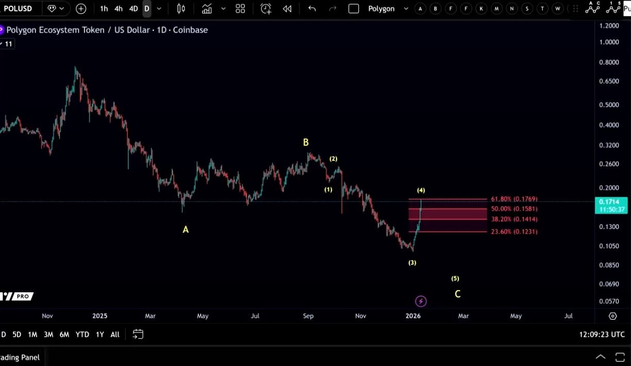Image resolution: width=631 pixels, height=366 pixels.
Task: Open the go-to-date calendar icon
Action: pyautogui.click(x=138, y=334)
